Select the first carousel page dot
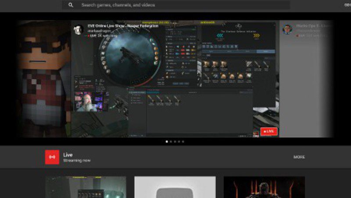Viewport: 351px width, 198px height. pos(167,142)
